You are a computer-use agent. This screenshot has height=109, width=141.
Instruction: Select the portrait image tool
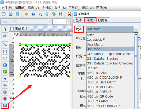coord(5,65)
